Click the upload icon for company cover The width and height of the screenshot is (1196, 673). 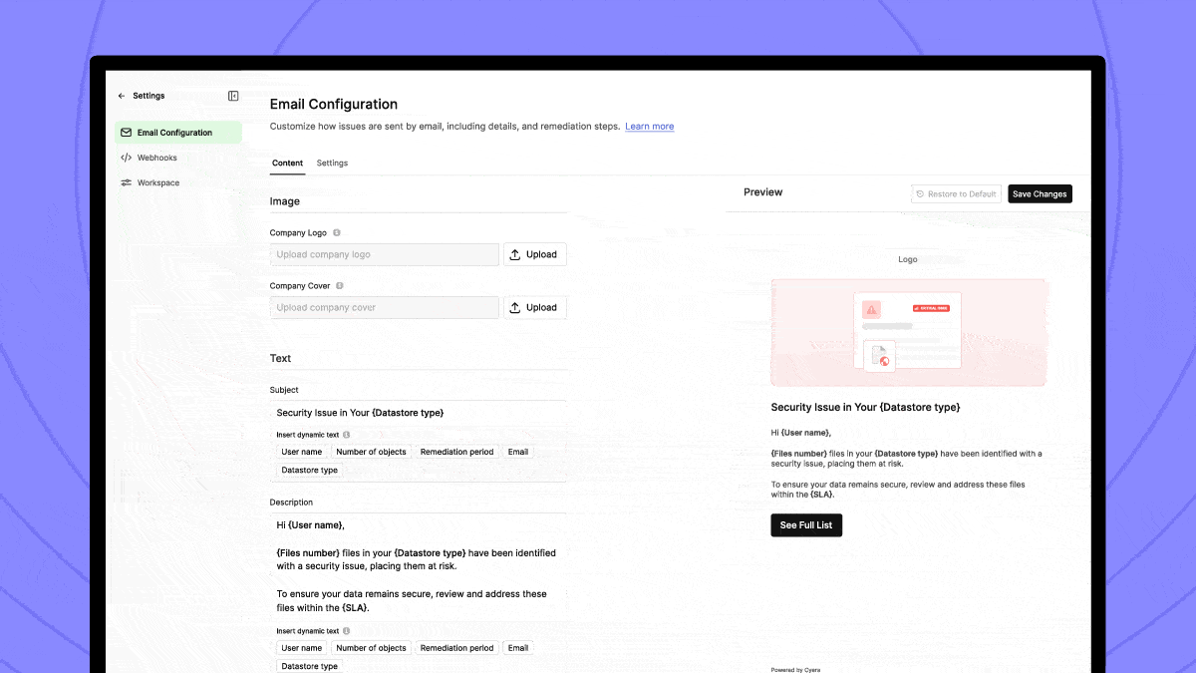point(514,306)
